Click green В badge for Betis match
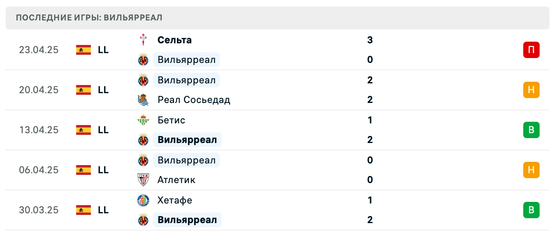Screen dimensions: 556x237 [x=531, y=130]
